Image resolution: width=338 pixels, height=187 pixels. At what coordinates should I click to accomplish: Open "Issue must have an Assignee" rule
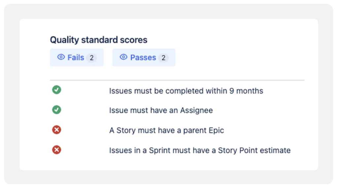[x=161, y=110]
